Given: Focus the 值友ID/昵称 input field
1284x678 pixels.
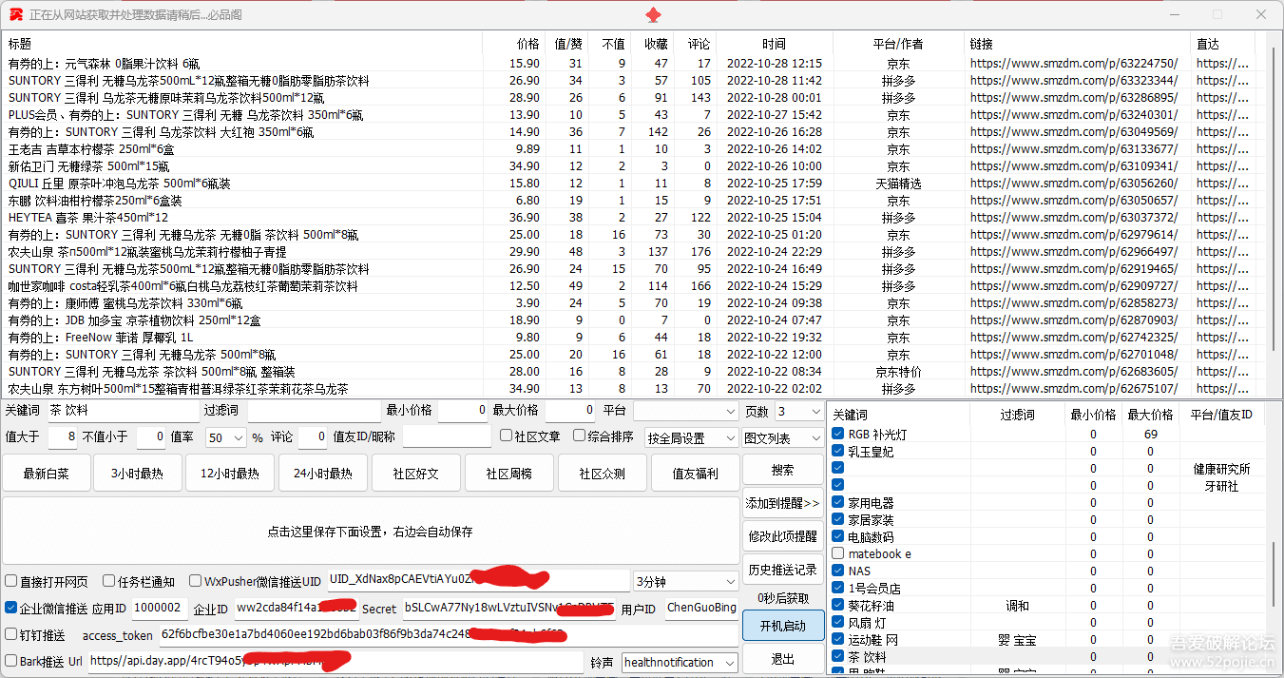Looking at the screenshot, I should (x=447, y=437).
